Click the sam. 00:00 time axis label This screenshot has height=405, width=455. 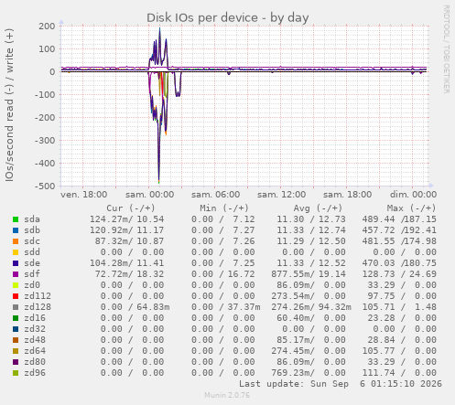coord(149,195)
